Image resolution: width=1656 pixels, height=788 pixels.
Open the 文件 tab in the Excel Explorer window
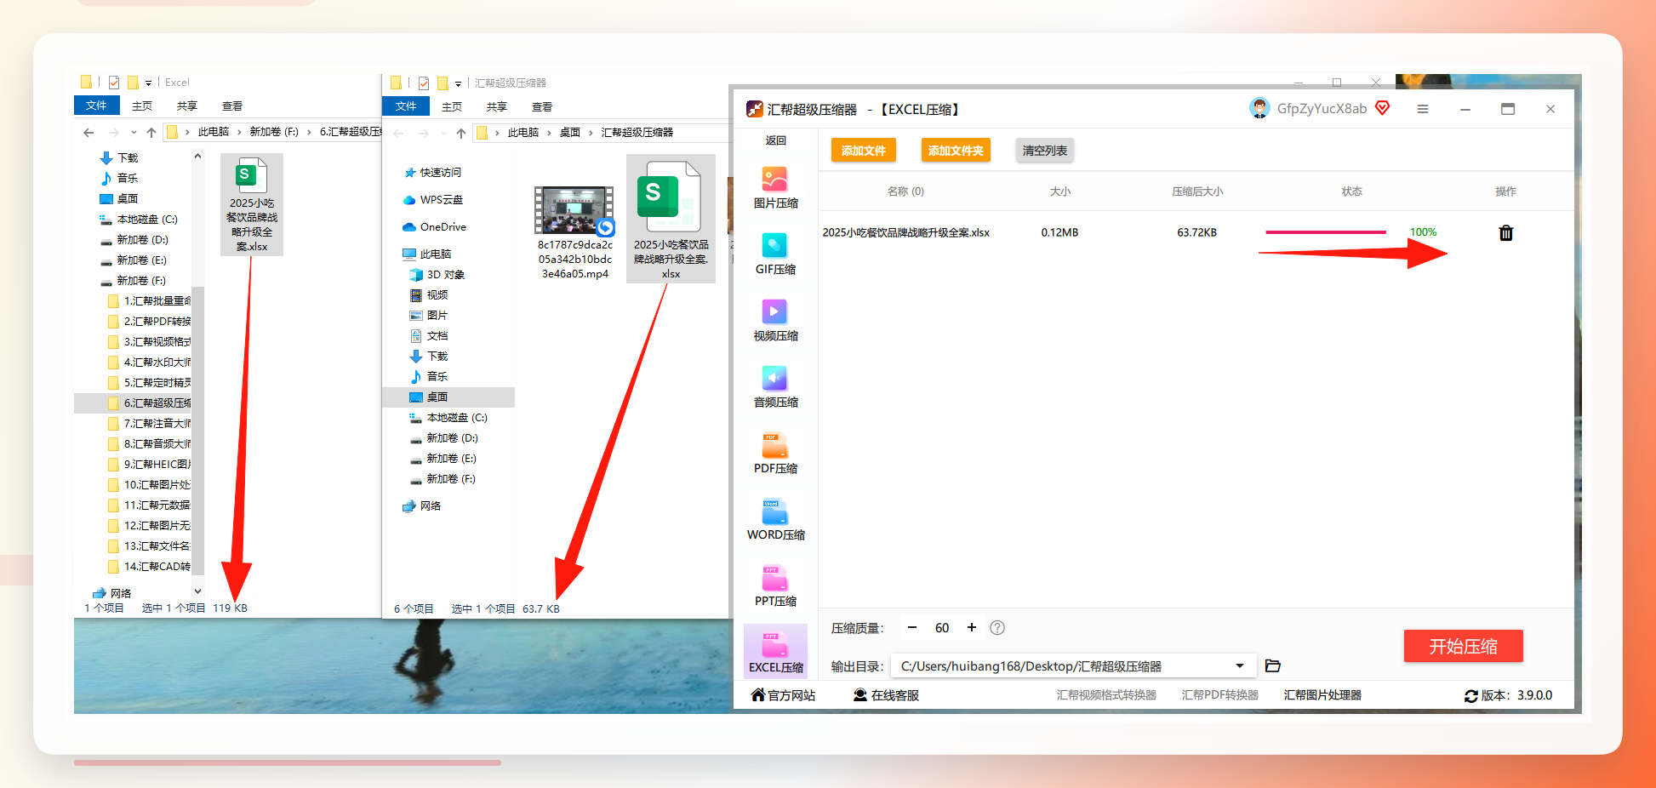tap(96, 106)
